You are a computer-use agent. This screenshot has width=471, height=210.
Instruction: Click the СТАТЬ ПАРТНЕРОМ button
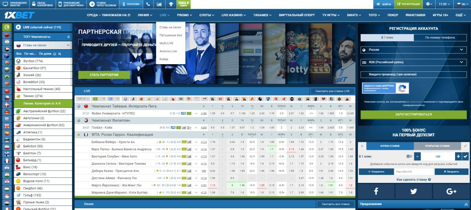pyautogui.click(x=104, y=75)
